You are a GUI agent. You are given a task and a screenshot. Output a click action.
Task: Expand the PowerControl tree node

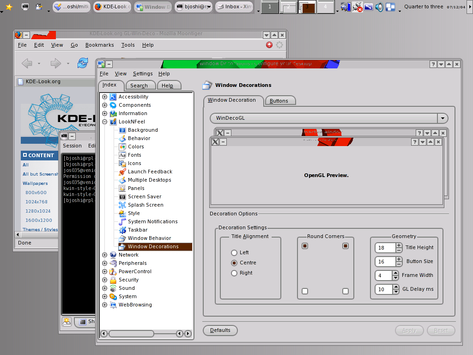[105, 272]
